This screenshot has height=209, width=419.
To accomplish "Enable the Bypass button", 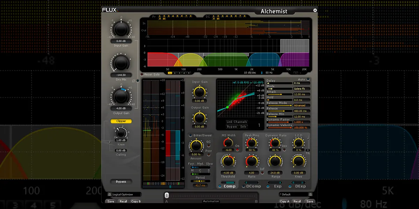I will point(120,181).
